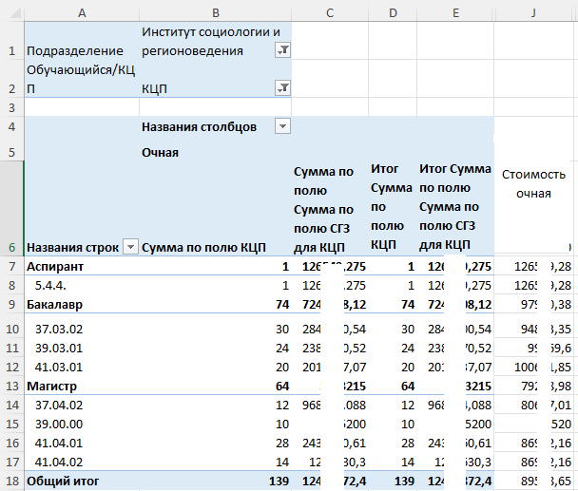This screenshot has width=578, height=491.
Task: Click the 41.04.02 row label
Action: coord(59,462)
